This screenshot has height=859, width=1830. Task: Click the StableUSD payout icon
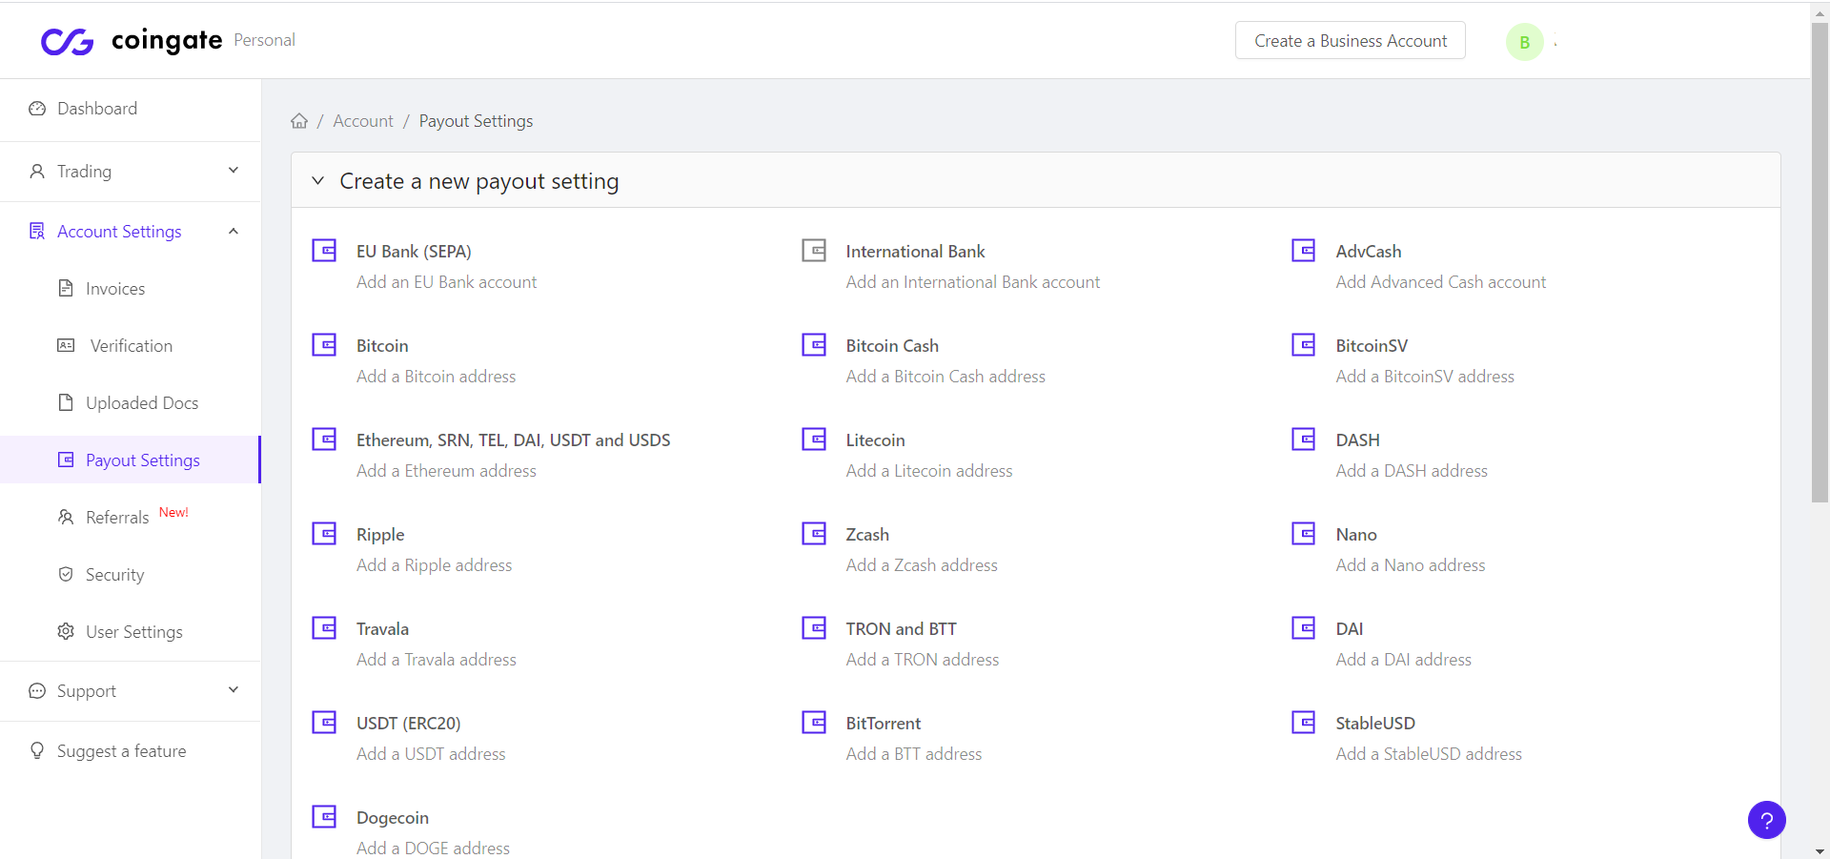click(1304, 723)
